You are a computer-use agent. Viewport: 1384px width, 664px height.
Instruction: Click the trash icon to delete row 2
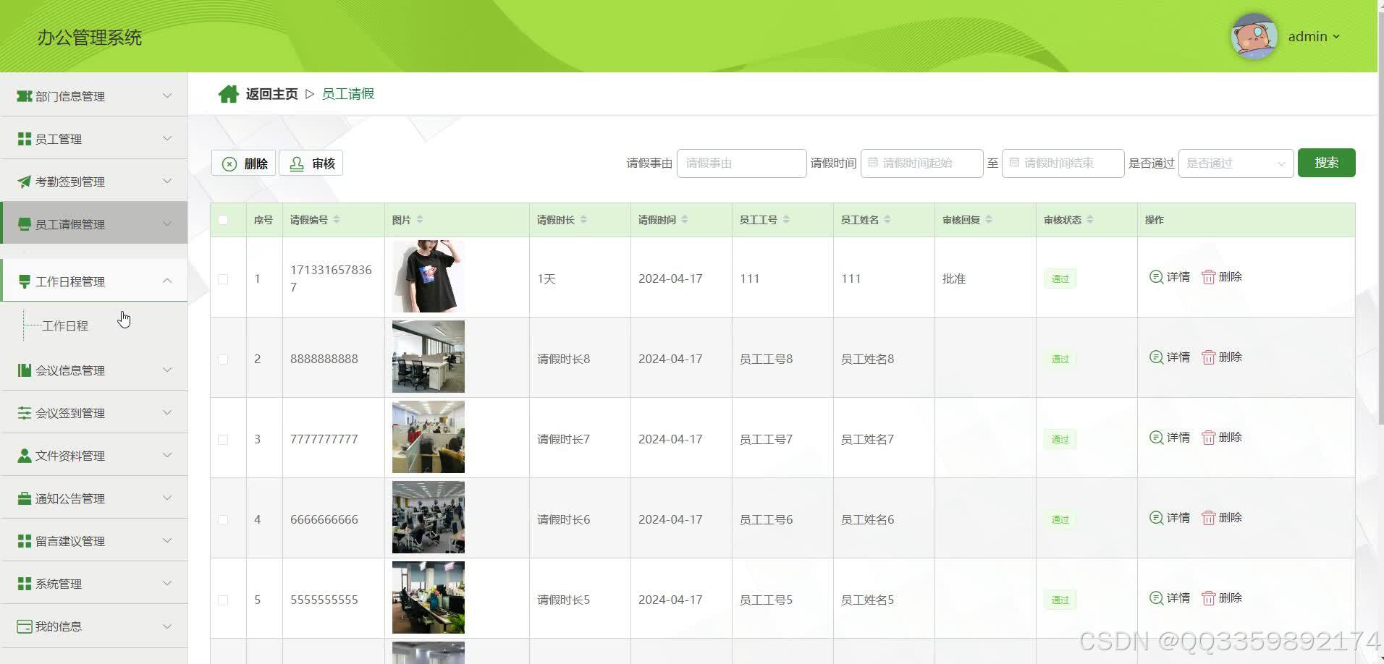1209,357
